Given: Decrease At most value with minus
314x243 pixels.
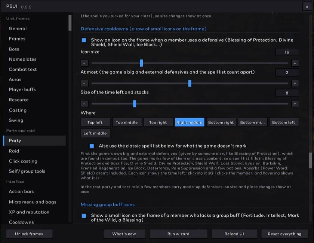Looking at the screenshot, I should click(x=84, y=83).
